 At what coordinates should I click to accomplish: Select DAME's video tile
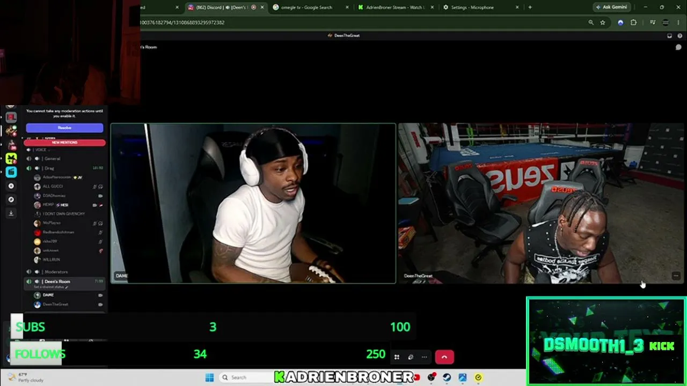253,204
